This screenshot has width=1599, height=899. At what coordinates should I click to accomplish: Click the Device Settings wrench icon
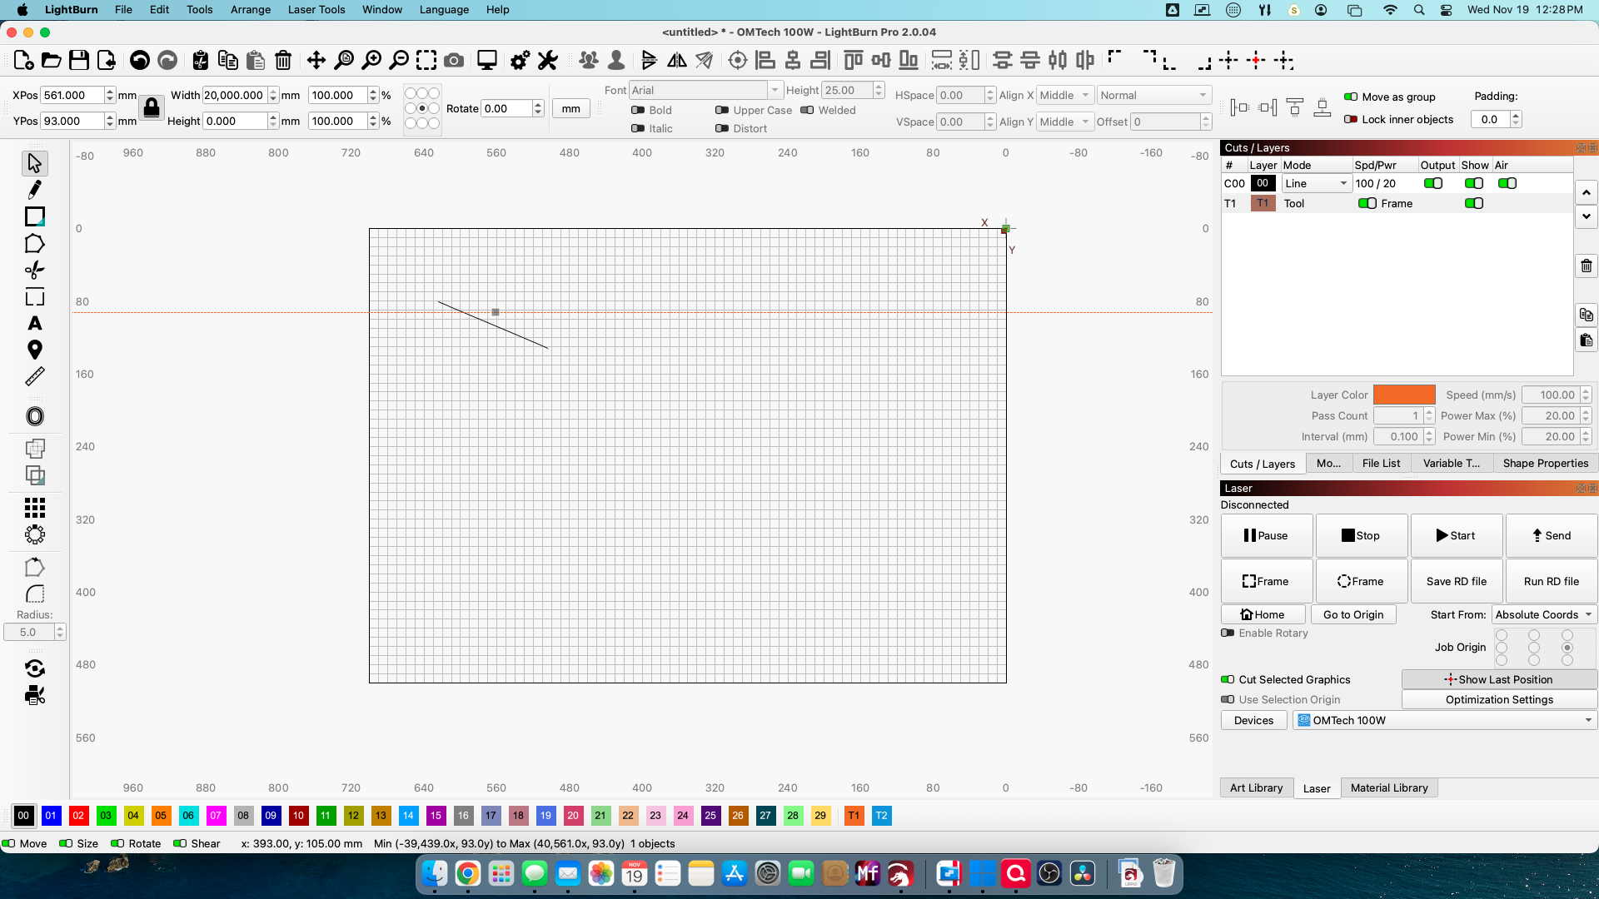[547, 60]
